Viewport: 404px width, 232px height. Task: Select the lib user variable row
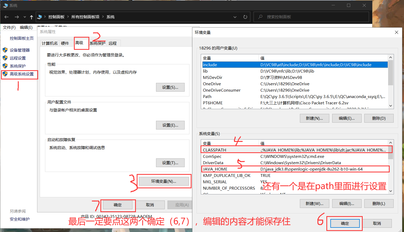tap(295, 71)
